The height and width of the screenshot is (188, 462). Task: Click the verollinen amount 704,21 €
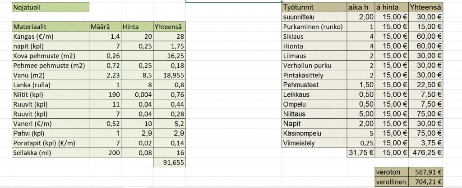(426, 182)
